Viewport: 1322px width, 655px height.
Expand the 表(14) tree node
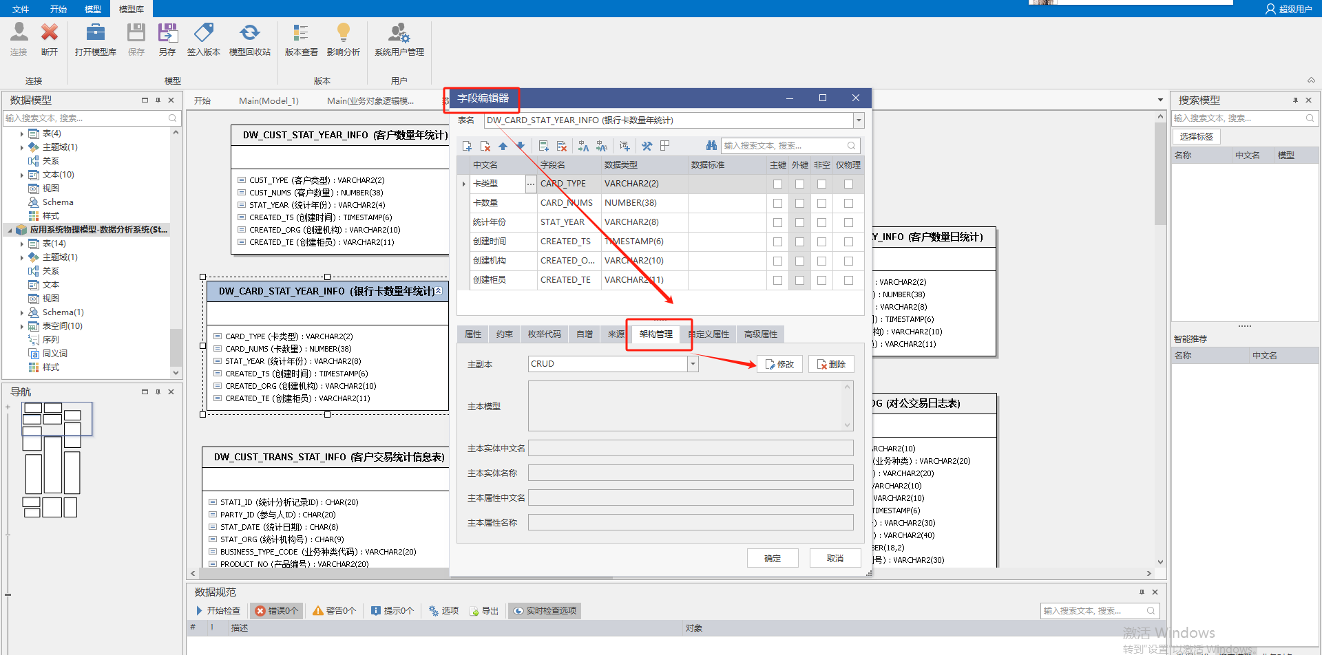pyautogui.click(x=22, y=244)
